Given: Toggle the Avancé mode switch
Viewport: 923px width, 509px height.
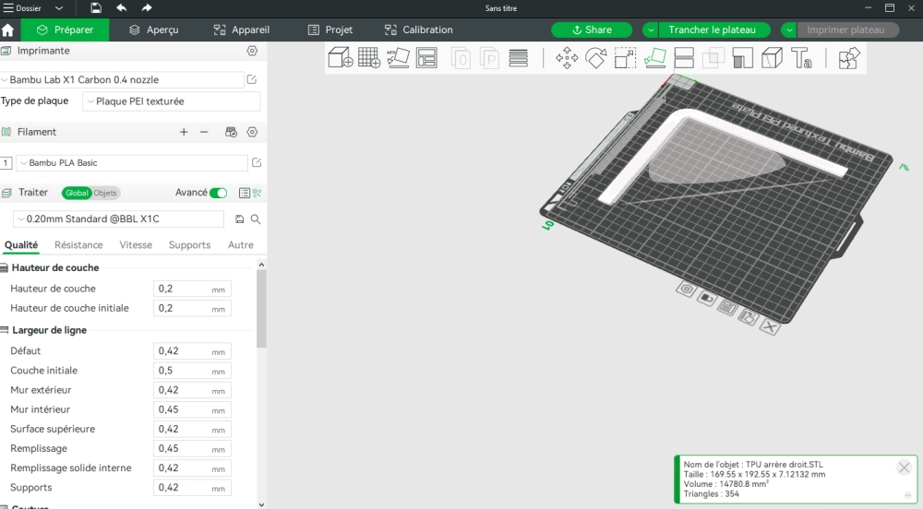Looking at the screenshot, I should tap(218, 193).
